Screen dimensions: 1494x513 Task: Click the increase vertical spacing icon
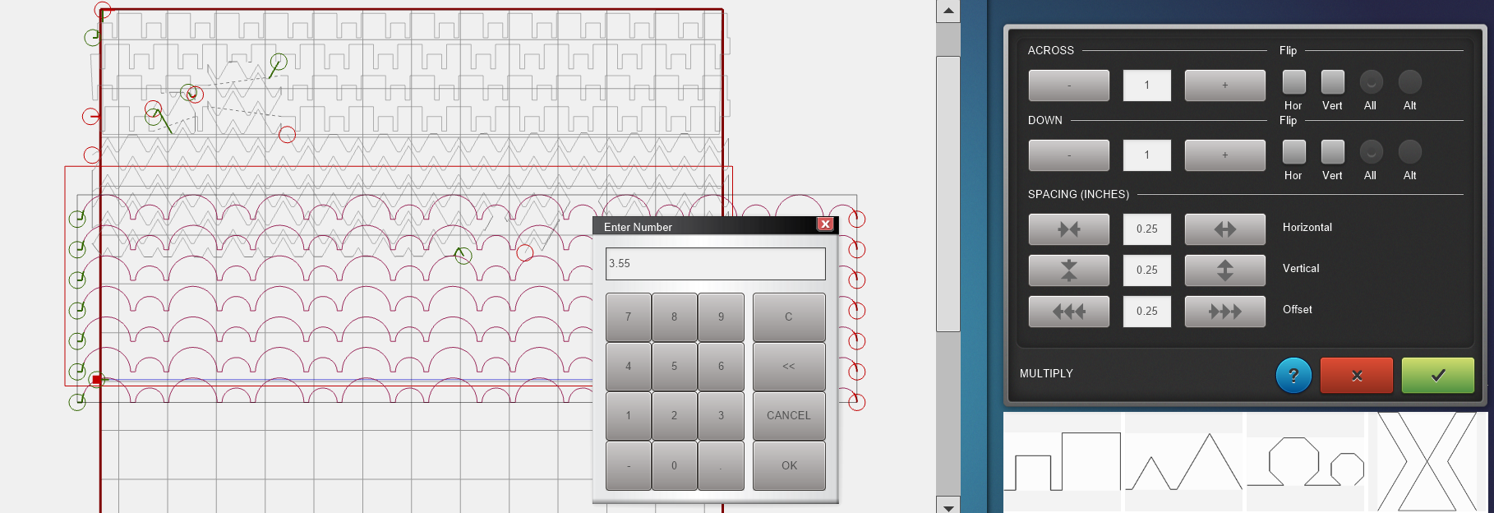tap(1224, 270)
